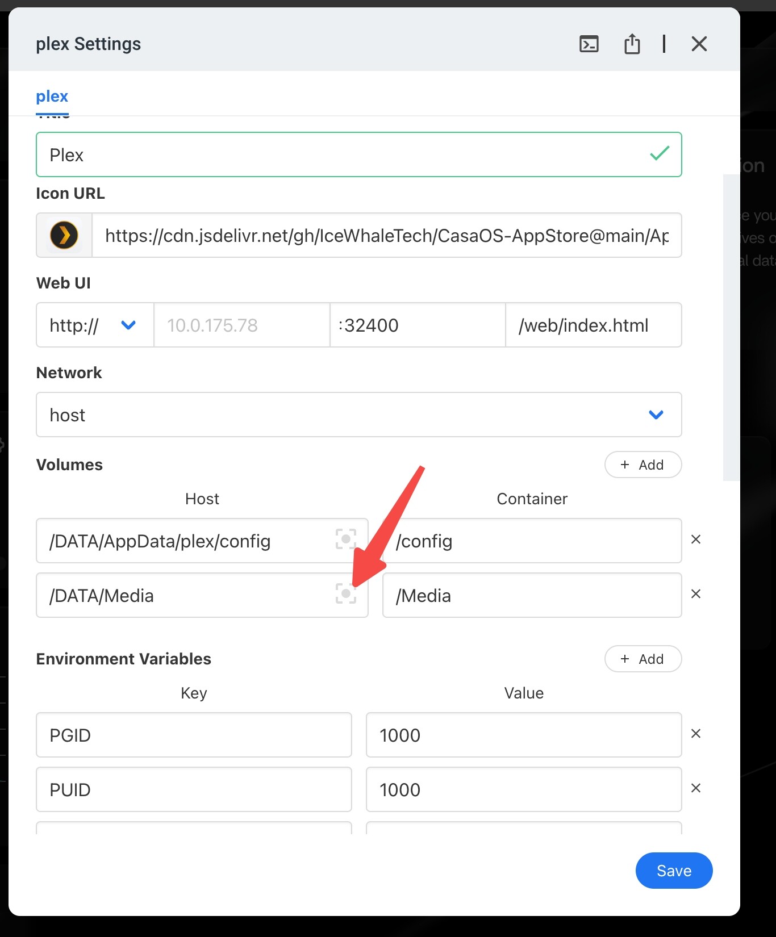The height and width of the screenshot is (937, 776).
Task: Delete the PGID environment variable
Action: [695, 734]
